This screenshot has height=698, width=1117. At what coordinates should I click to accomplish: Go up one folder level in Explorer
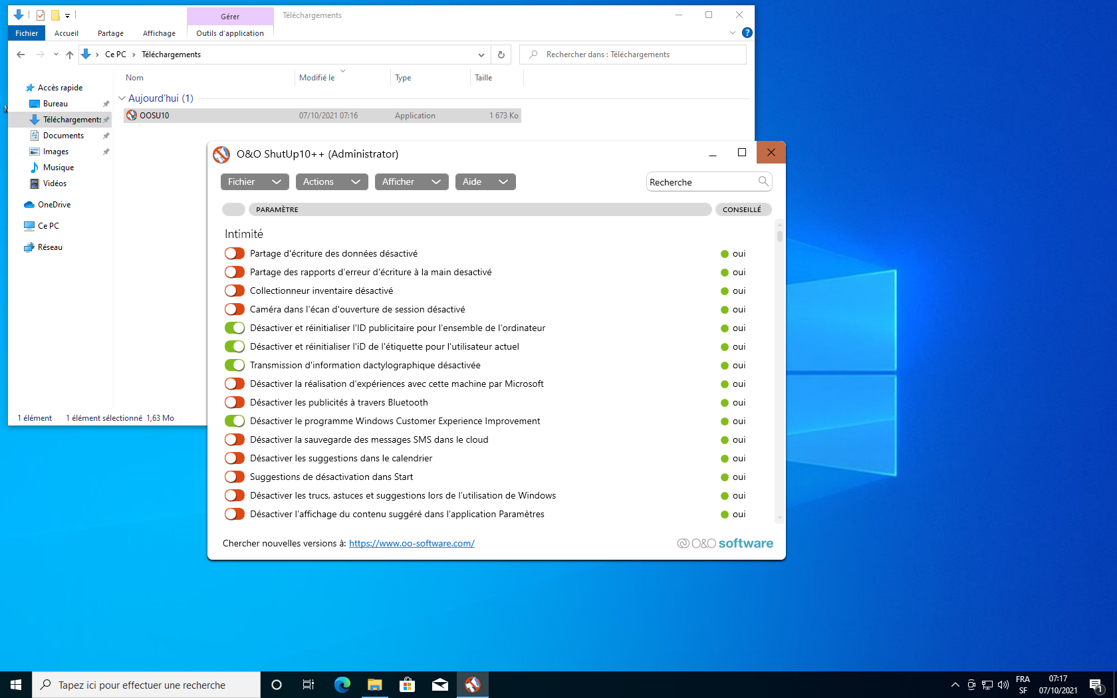pos(70,55)
